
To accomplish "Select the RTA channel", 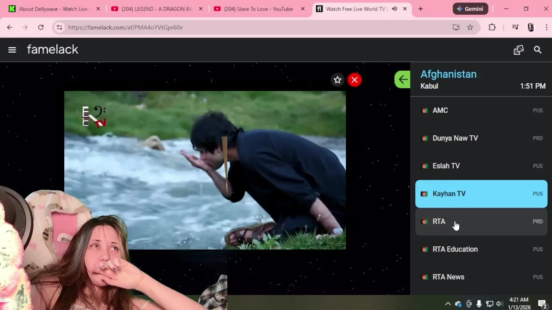I will tap(481, 221).
